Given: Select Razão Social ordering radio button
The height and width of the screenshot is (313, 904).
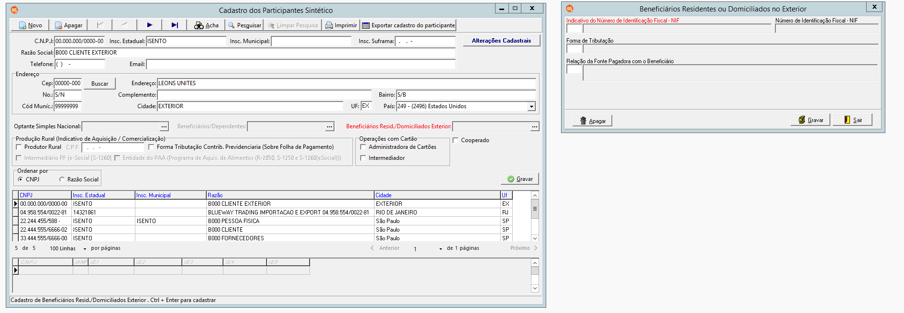Looking at the screenshot, I should (62, 179).
